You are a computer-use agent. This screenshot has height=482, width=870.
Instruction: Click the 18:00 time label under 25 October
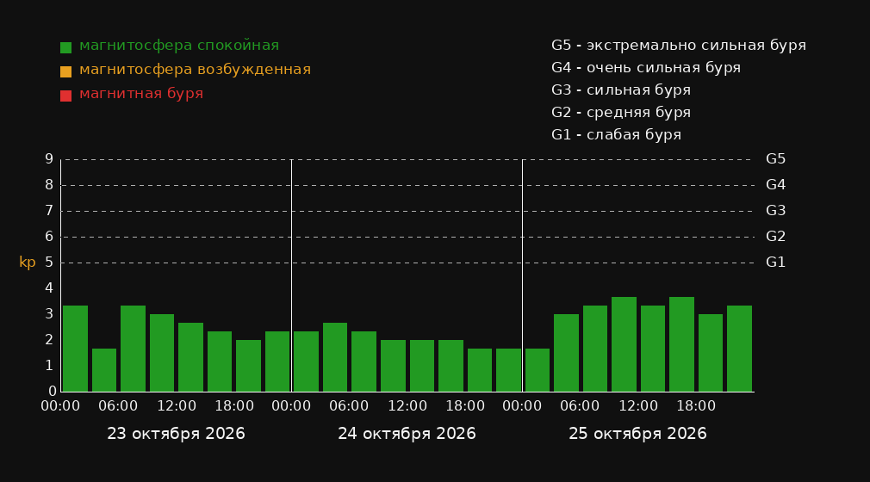pyautogui.click(x=696, y=406)
